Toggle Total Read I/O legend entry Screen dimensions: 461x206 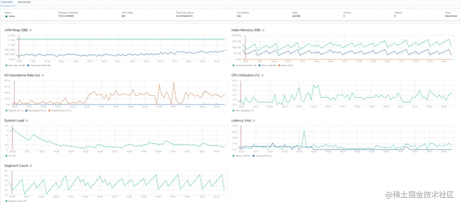36,111
